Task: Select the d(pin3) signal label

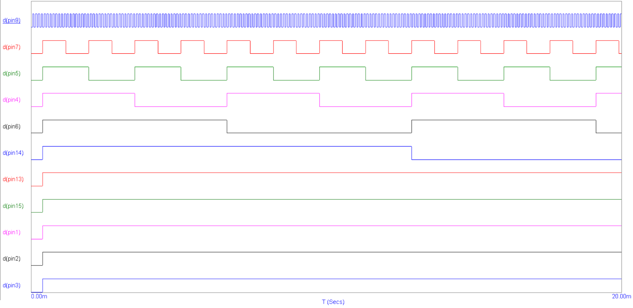Action: pos(11,285)
